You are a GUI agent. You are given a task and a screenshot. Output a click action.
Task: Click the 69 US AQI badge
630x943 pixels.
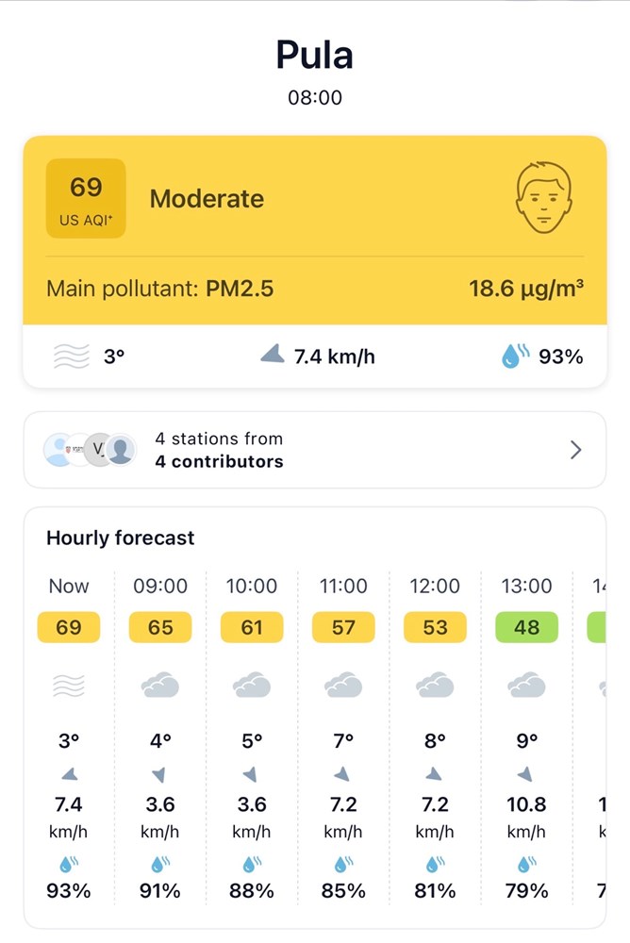[86, 198]
